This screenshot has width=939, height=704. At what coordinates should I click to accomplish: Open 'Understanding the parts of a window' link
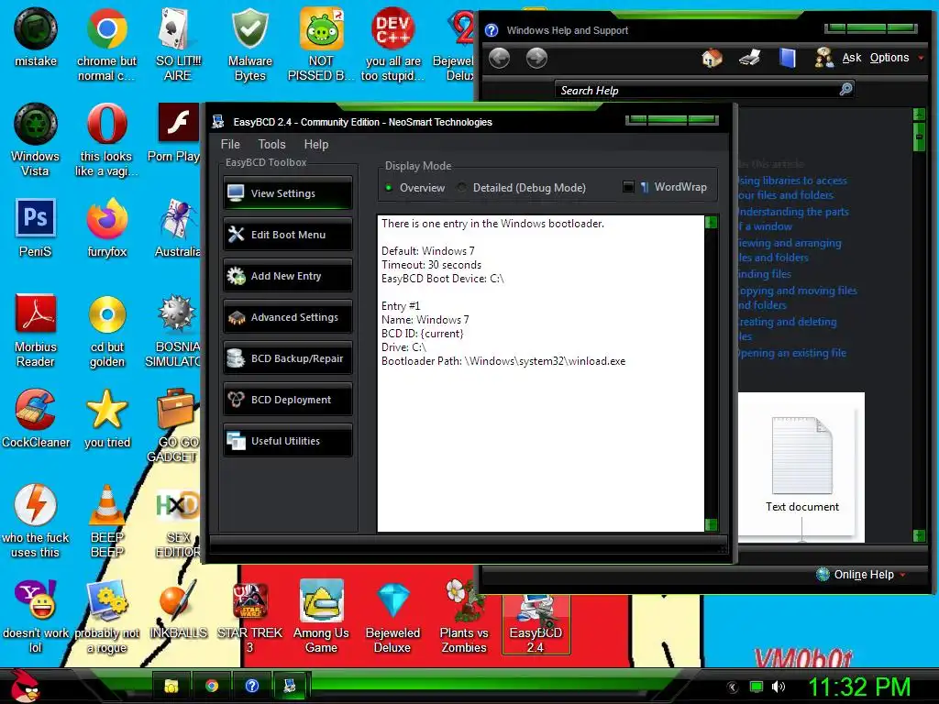click(x=793, y=219)
